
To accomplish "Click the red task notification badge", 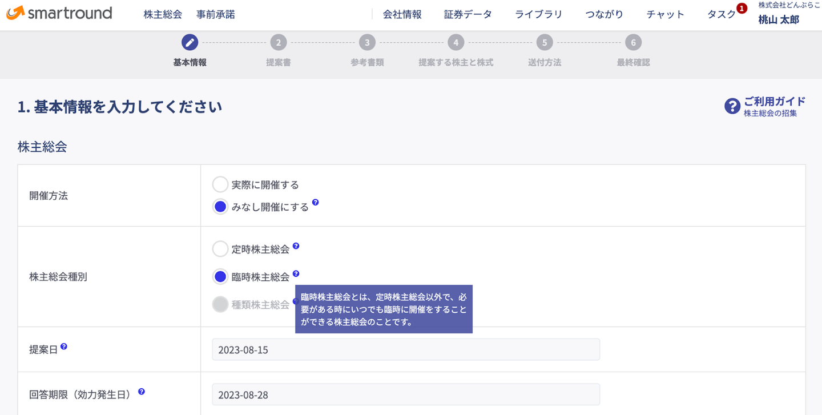I will pos(742,9).
